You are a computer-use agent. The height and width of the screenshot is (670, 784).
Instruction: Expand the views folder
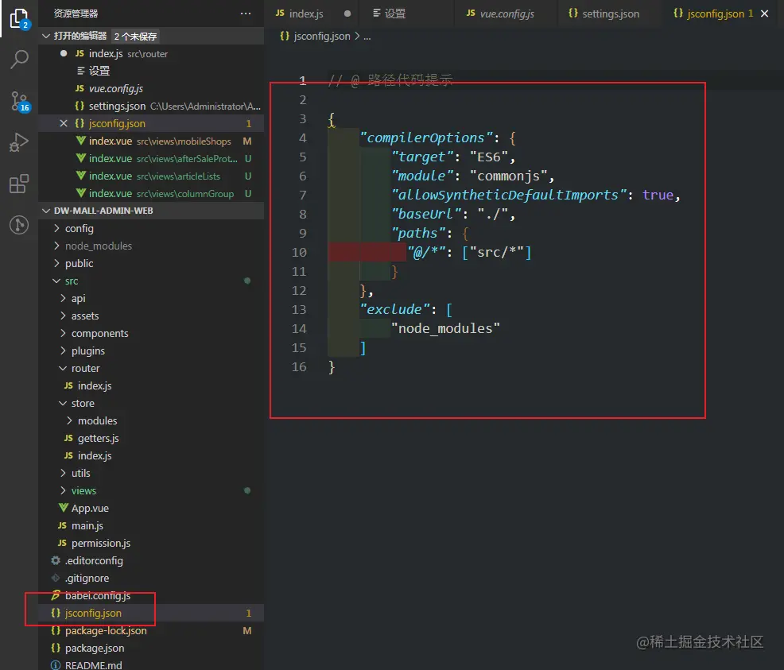coord(83,490)
